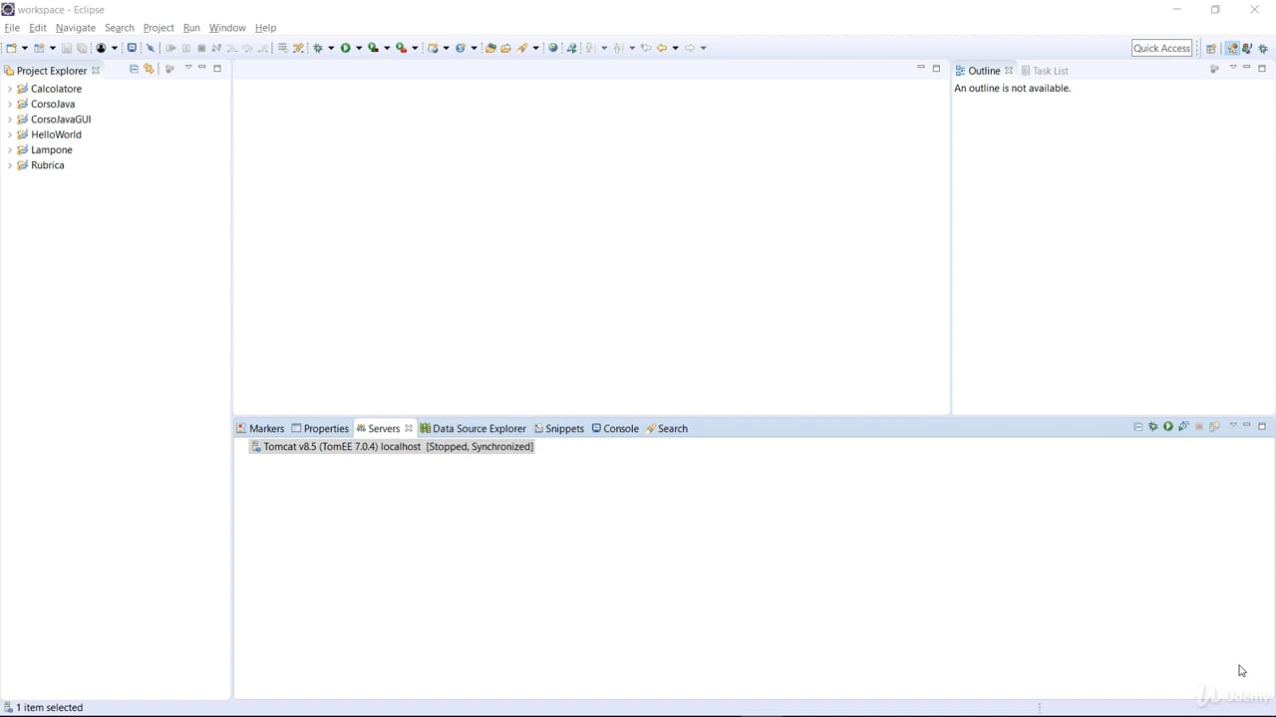Open Project Explorer View Menu triangle
The image size is (1276, 717).
(x=187, y=68)
